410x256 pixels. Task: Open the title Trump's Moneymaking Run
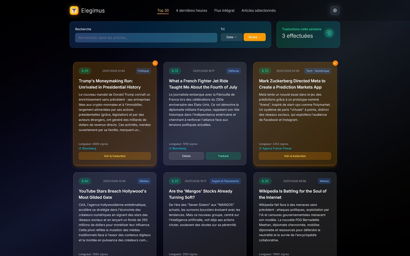[110, 84]
